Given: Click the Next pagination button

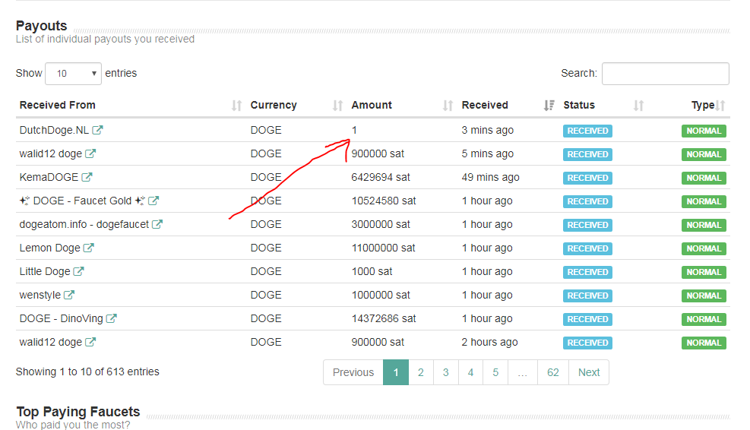Looking at the screenshot, I should coord(588,372).
